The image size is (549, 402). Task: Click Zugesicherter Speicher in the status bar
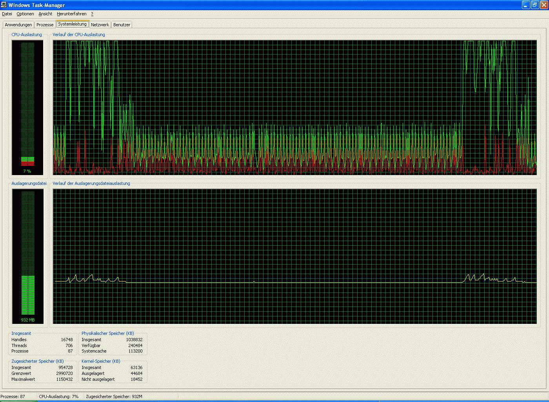(x=114, y=397)
